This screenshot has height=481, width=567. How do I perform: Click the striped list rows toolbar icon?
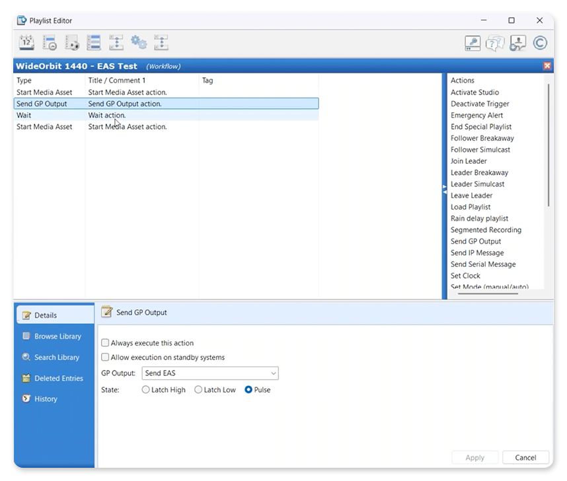(93, 43)
